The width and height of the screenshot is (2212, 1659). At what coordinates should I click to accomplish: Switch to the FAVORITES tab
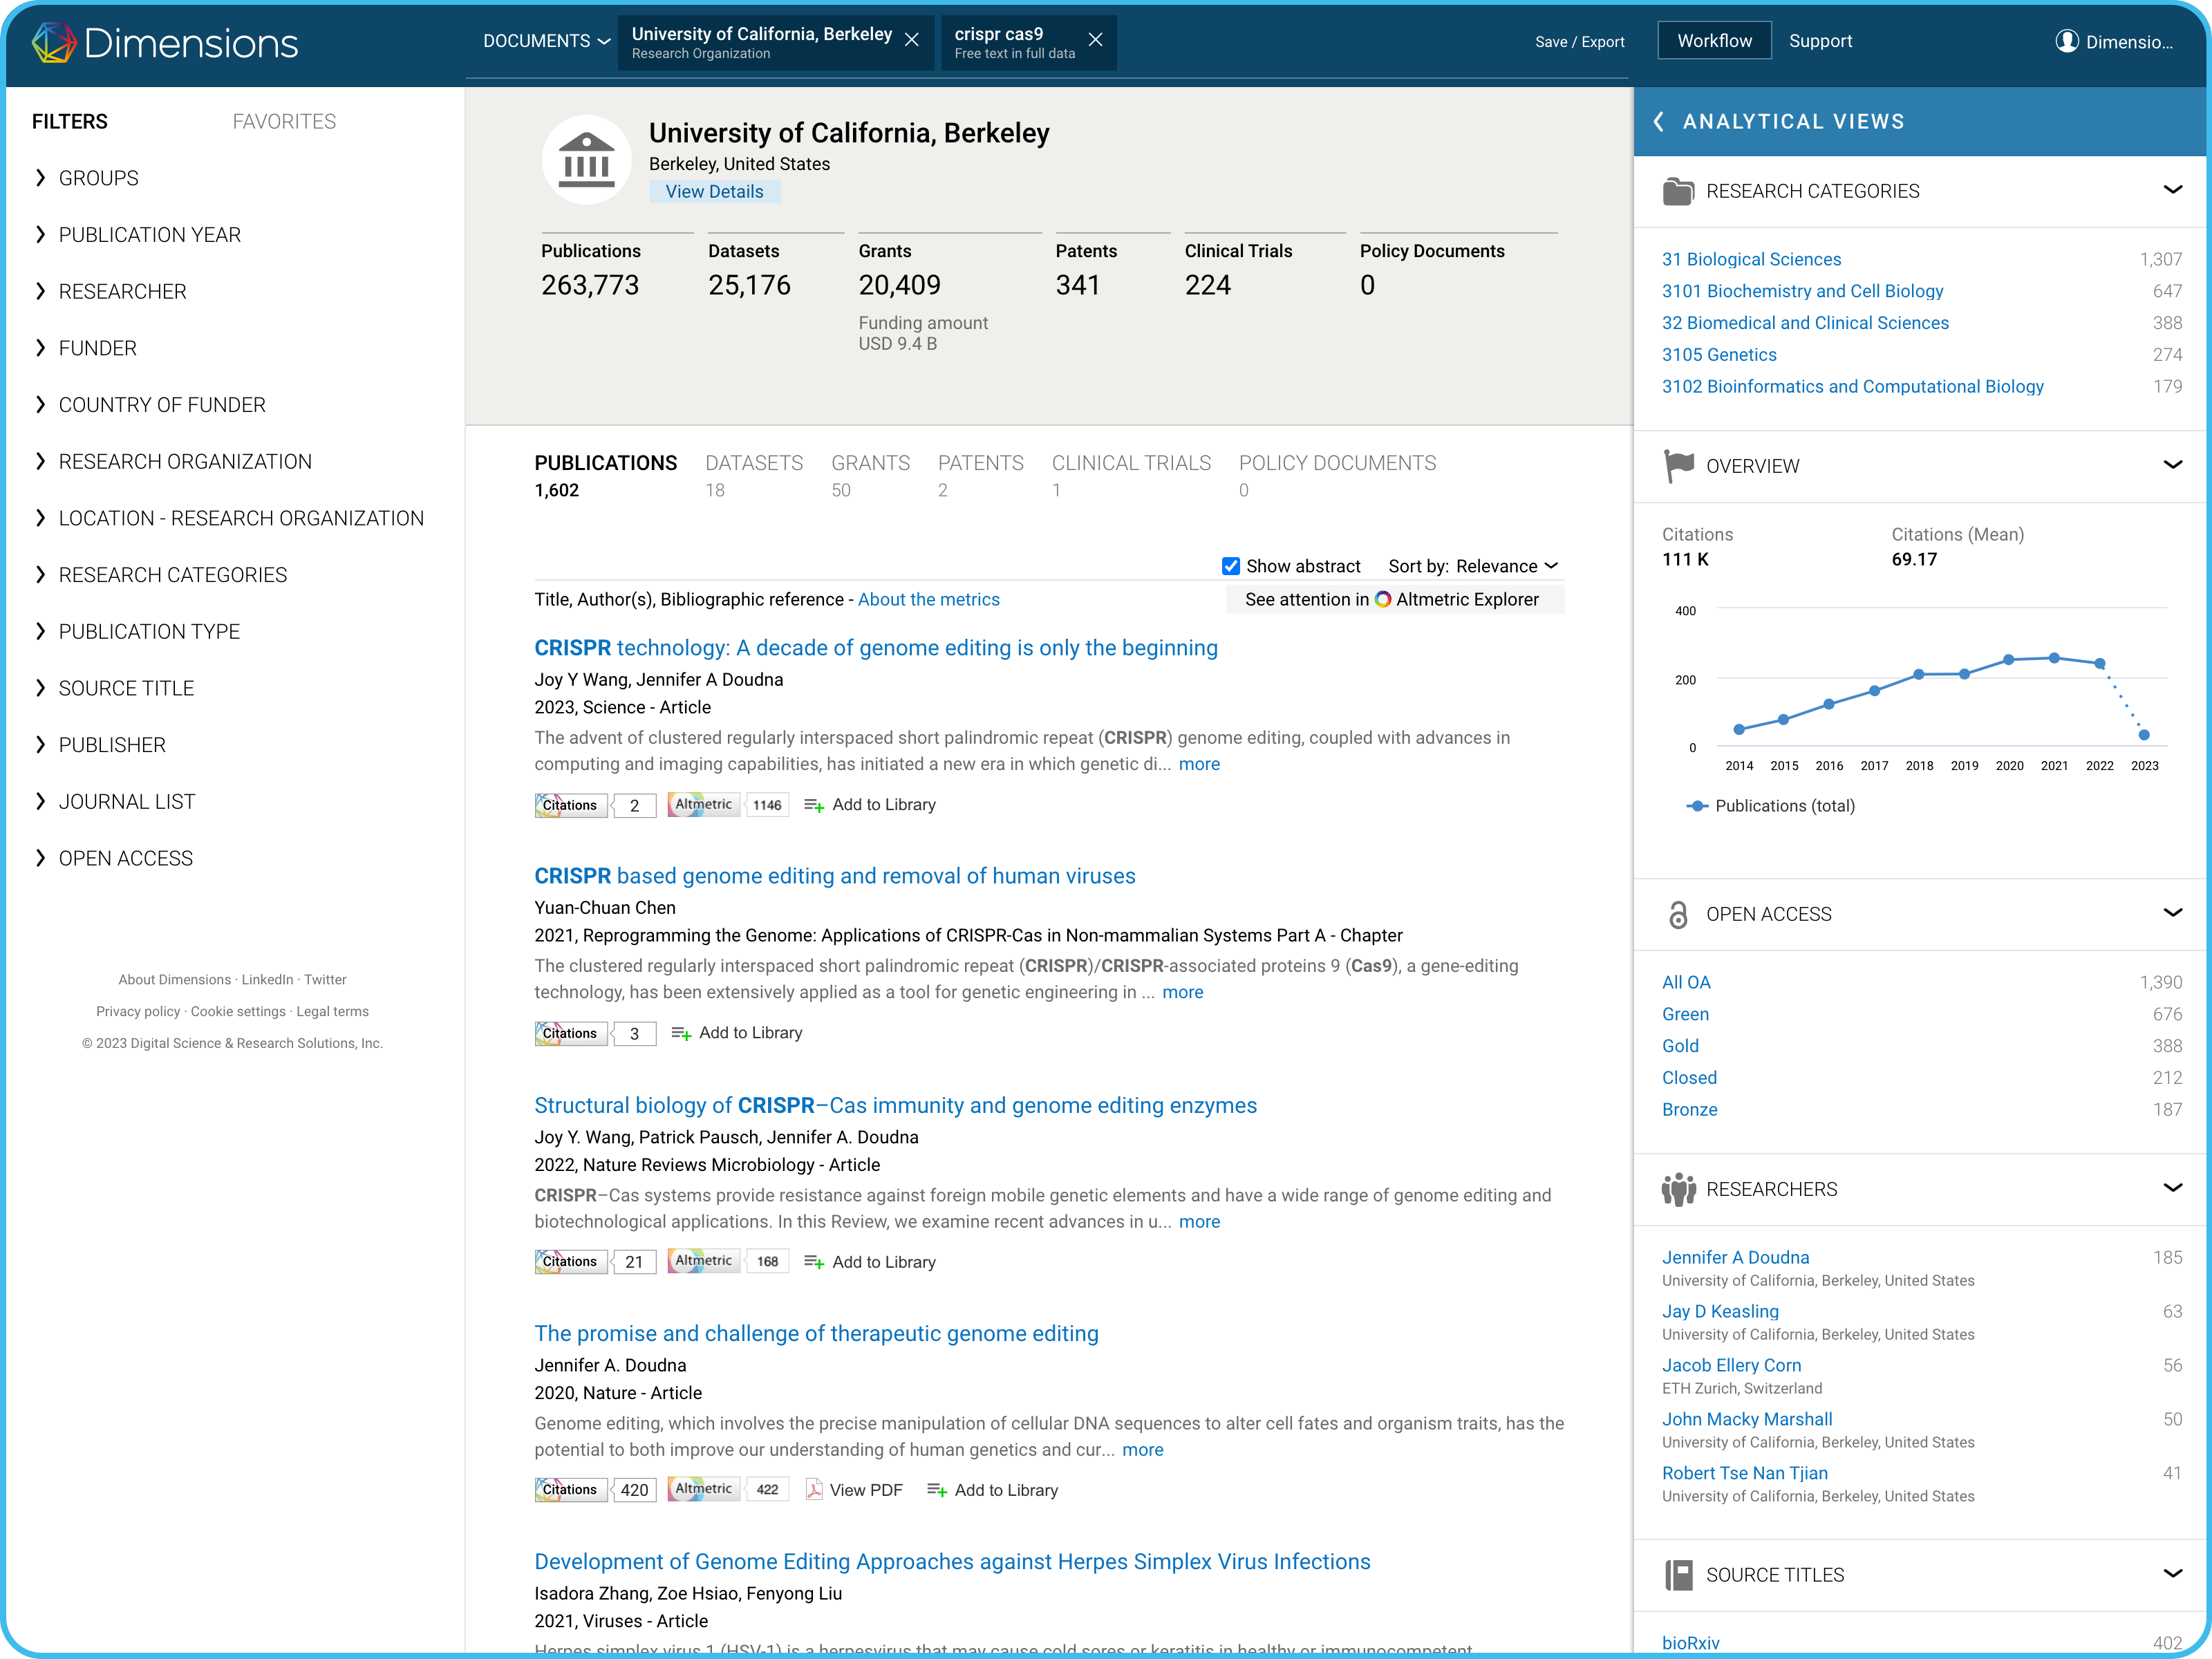[x=284, y=121]
